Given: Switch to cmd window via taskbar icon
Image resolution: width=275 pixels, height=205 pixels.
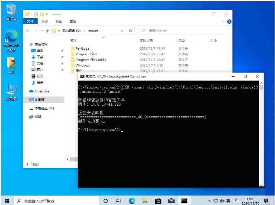Looking at the screenshot, I should point(184,201).
